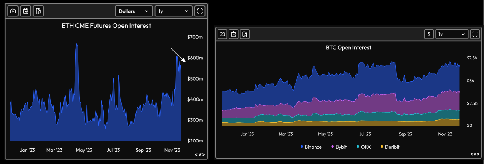The height and width of the screenshot is (164, 484).
Task: Click the $200m axis label on ETH chart
Action: 195,141
